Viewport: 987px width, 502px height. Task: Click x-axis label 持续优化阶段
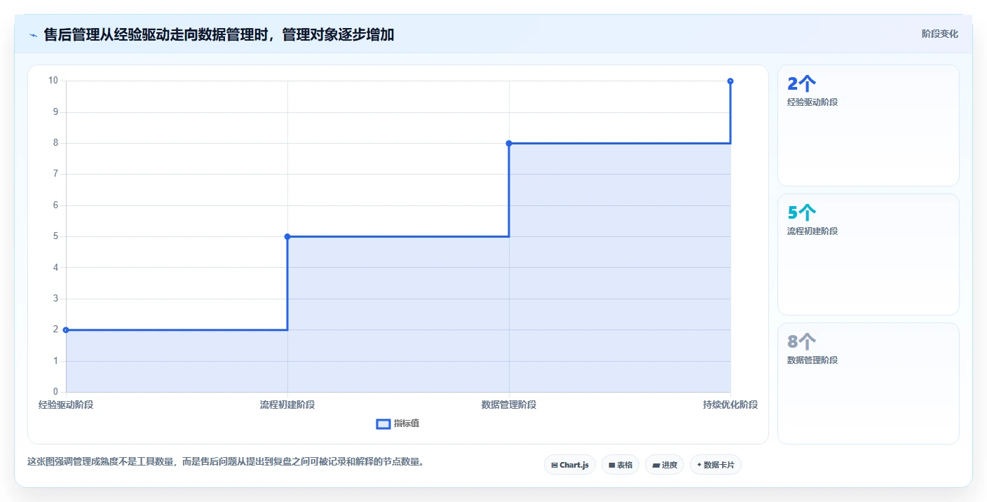[x=730, y=405]
